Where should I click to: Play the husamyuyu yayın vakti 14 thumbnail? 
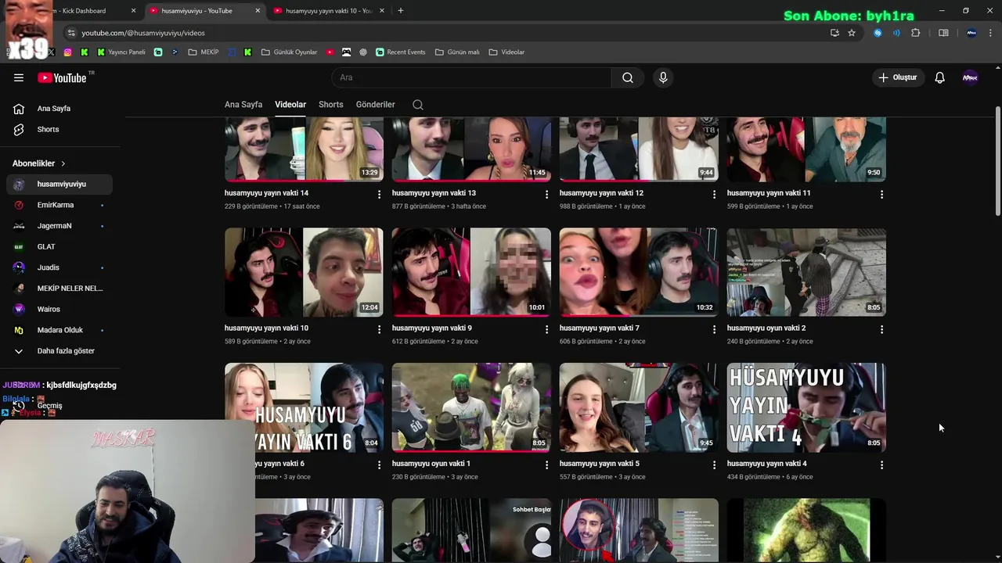(x=304, y=149)
